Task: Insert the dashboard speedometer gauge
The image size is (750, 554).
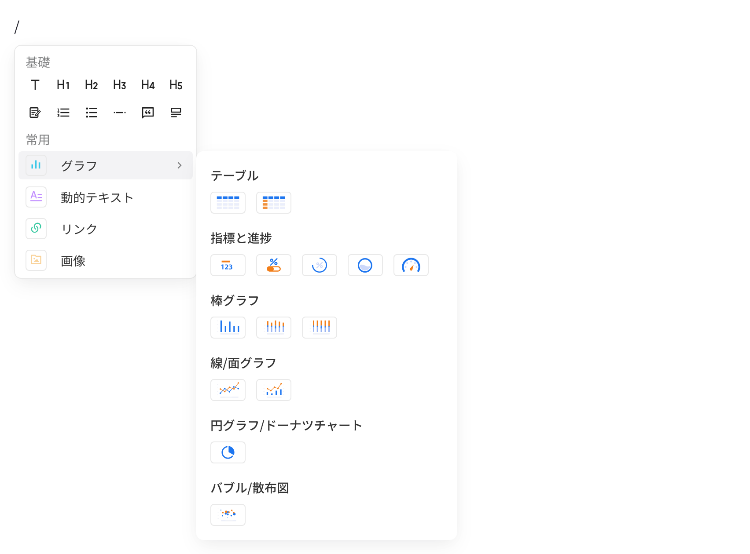Action: [x=411, y=265]
